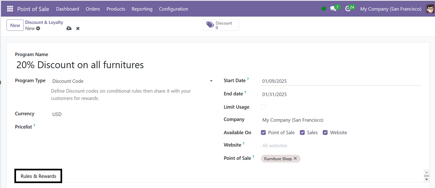
Task: Click the Furniture Shop tag text
Action: click(x=278, y=159)
